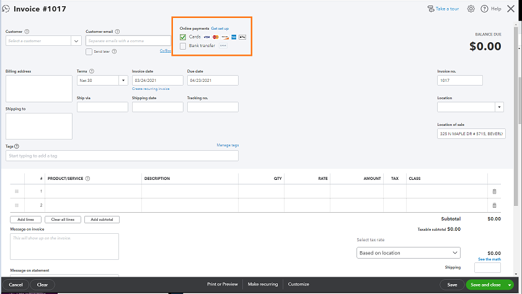This screenshot has width=522, height=294.
Task: Open Create recurring invoice link
Action: (x=151, y=89)
